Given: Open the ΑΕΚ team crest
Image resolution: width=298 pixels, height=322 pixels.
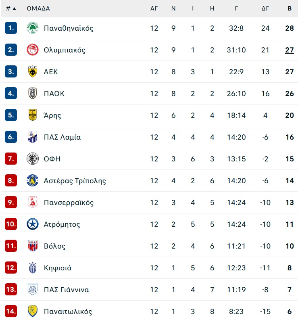Looking at the screenshot, I should pos(33,71).
